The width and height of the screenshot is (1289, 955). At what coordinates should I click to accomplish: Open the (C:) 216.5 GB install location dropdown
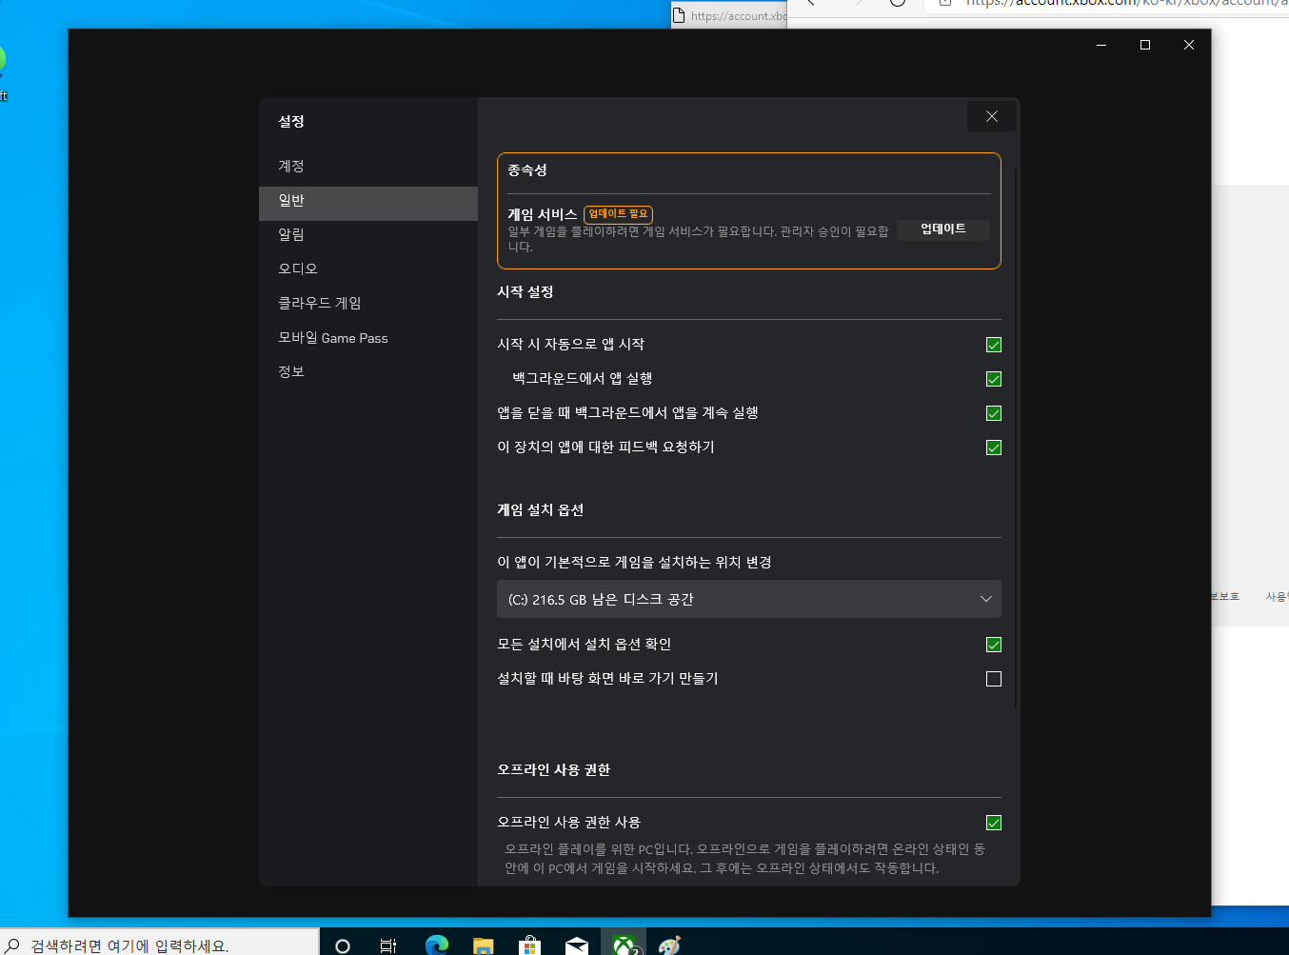[749, 599]
